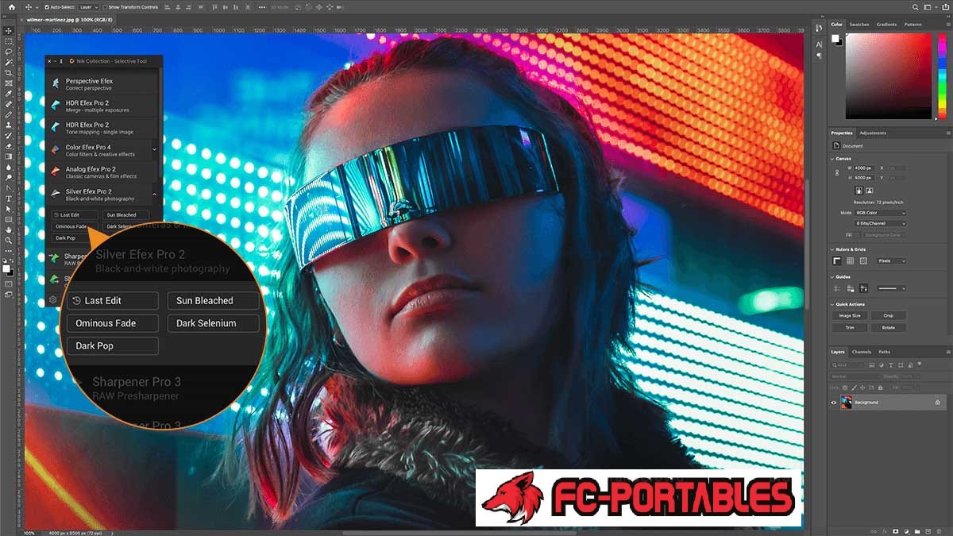
Task: Toggle Show Transform Controls checkbox
Action: pos(105,7)
